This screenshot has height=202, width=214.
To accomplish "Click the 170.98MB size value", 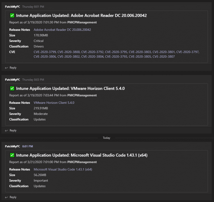I will (41, 35).
